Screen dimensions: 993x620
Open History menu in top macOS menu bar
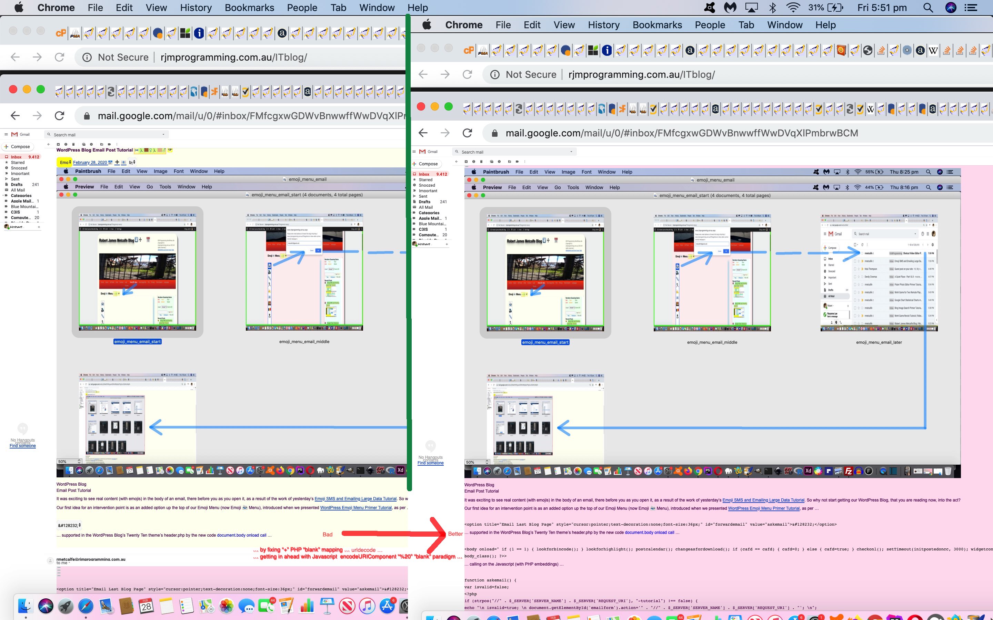pos(196,8)
